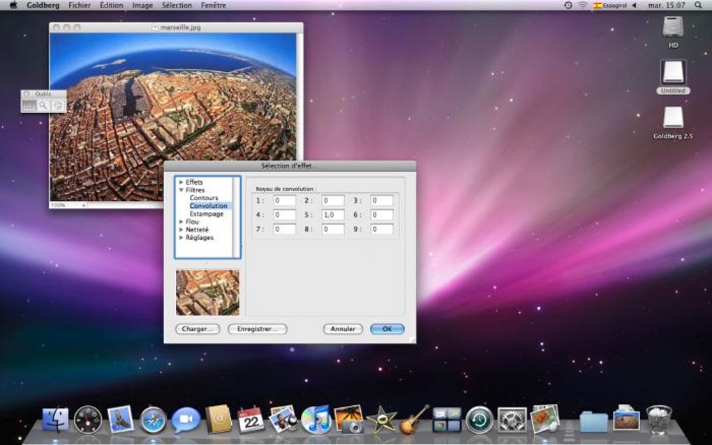Select the Contours filter
712x445 pixels.
pyautogui.click(x=204, y=198)
